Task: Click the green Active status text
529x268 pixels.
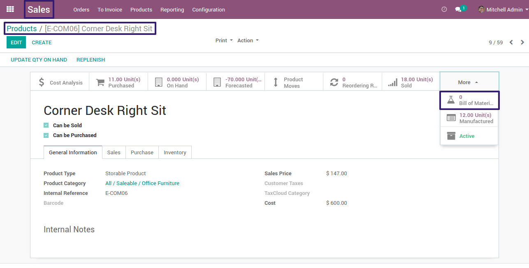Action: click(x=467, y=136)
